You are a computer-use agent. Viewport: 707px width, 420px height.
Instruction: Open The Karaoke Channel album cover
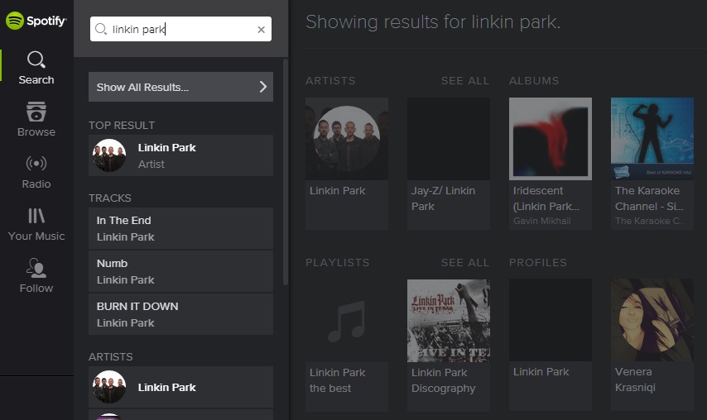[652, 139]
